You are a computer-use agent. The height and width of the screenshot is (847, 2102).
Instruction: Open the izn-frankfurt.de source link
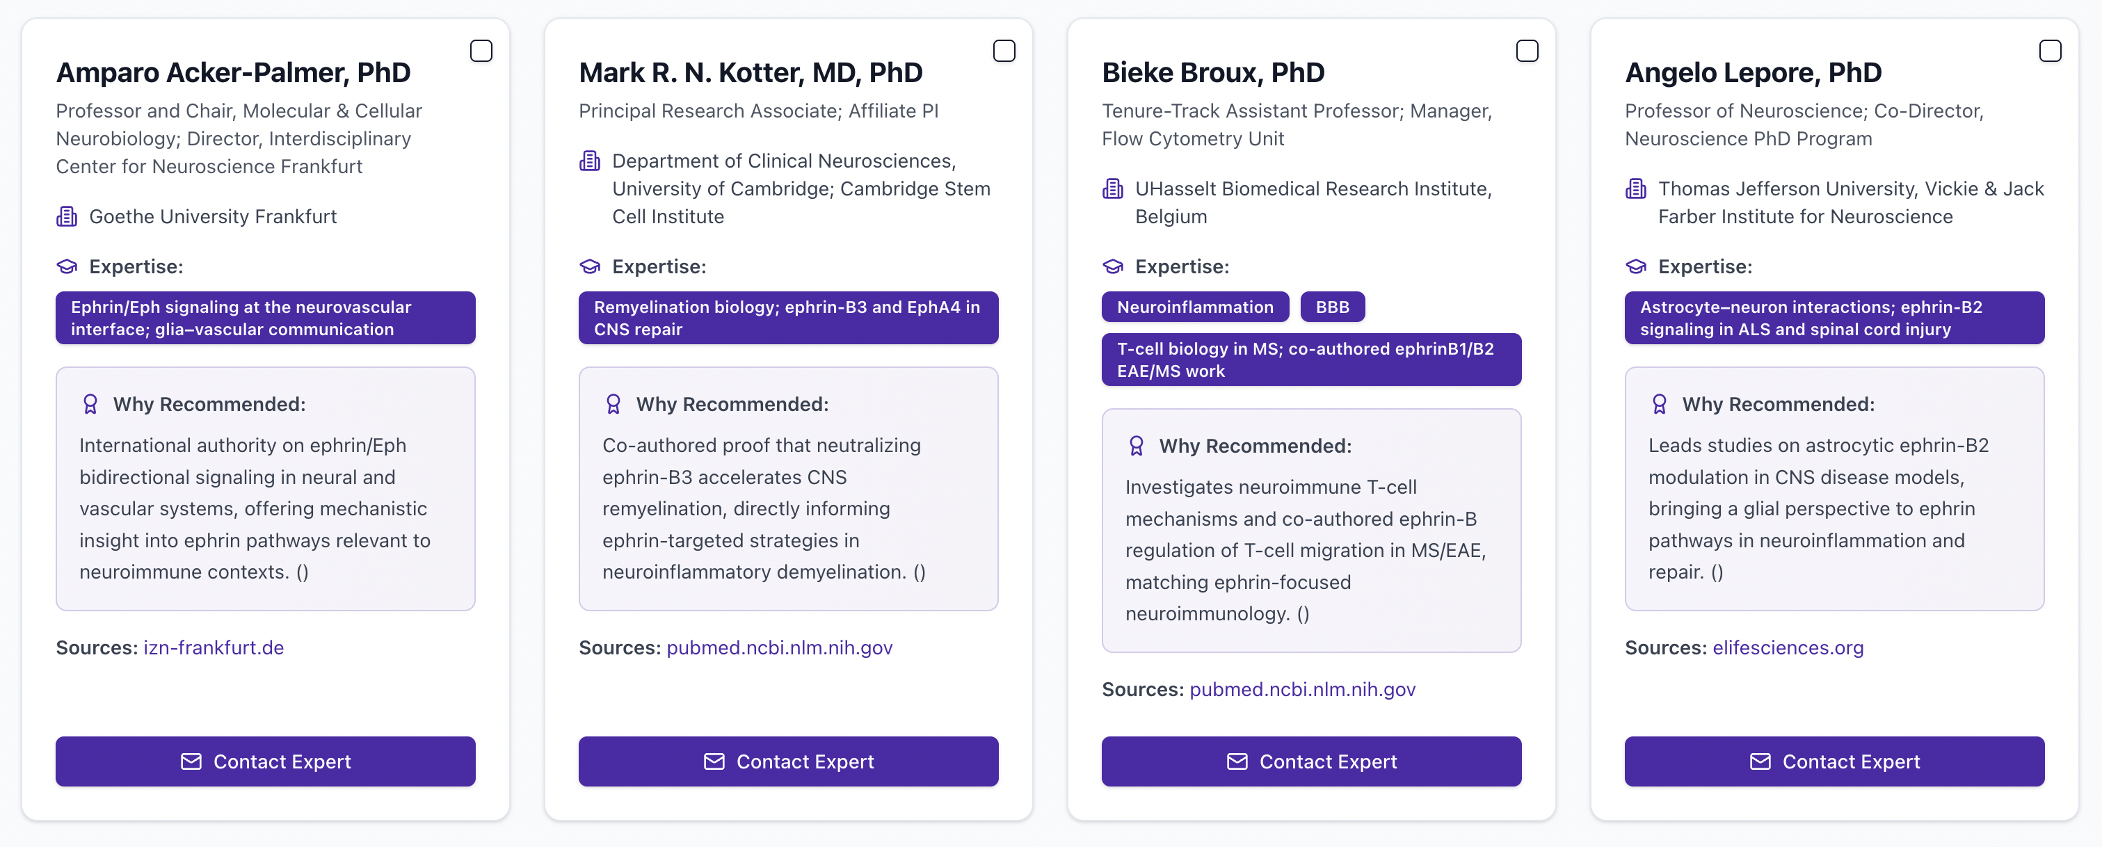213,647
